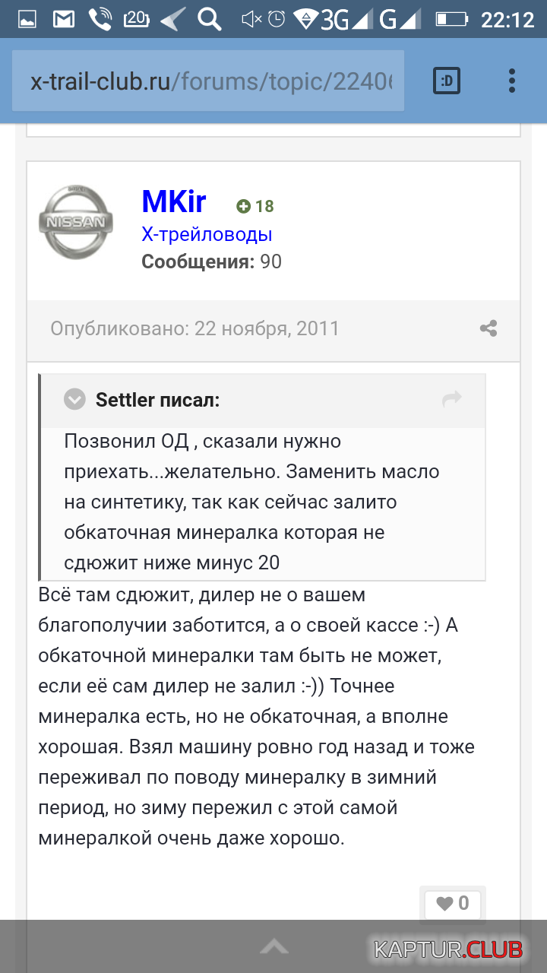
Task: Collapse the Settler quote with chevron icon
Action: tap(74, 399)
